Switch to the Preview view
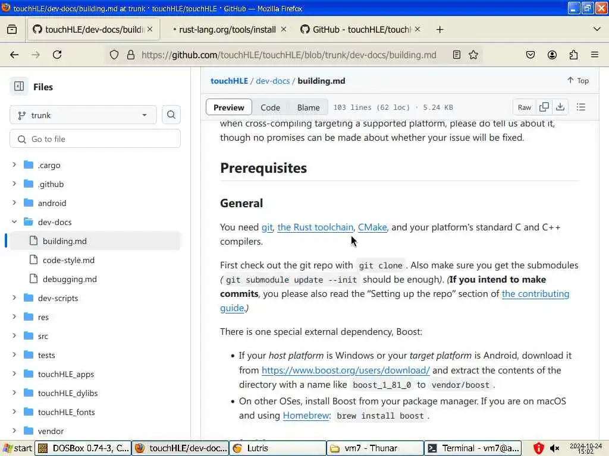The height and width of the screenshot is (456, 609). pyautogui.click(x=229, y=107)
